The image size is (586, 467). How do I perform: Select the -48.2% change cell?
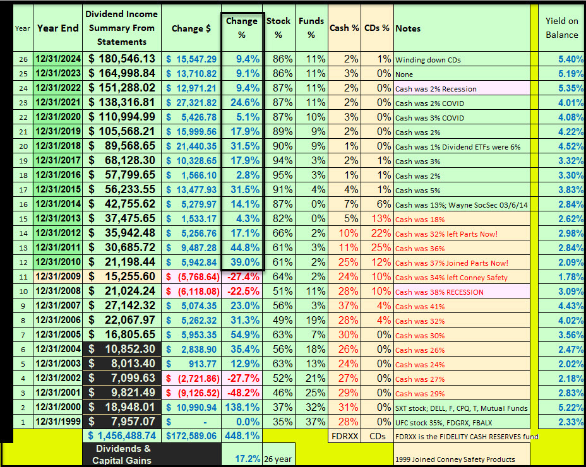[x=242, y=394]
